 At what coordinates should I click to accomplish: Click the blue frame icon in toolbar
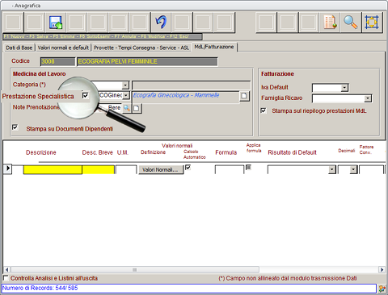coord(372,23)
